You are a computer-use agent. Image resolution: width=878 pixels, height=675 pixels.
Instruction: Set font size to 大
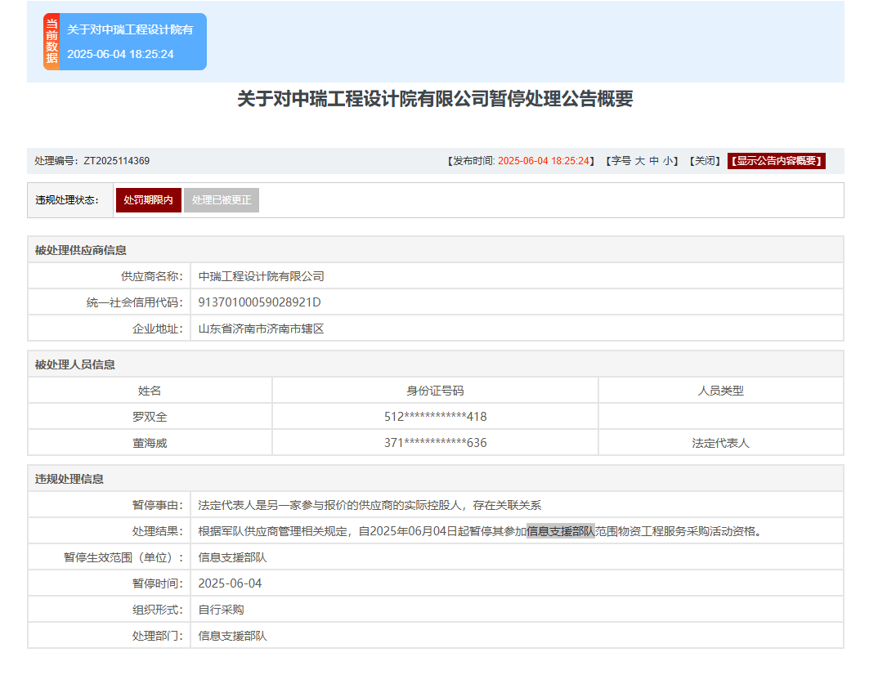point(639,161)
